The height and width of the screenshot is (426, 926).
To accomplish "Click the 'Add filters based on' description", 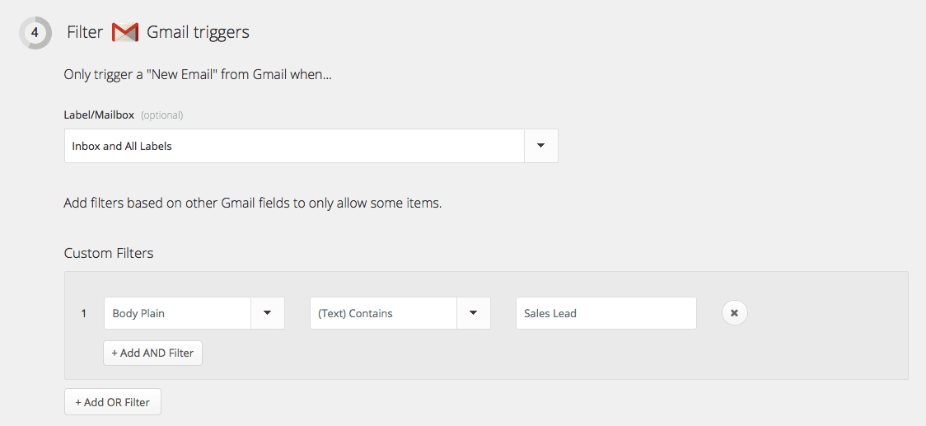I will [x=253, y=203].
